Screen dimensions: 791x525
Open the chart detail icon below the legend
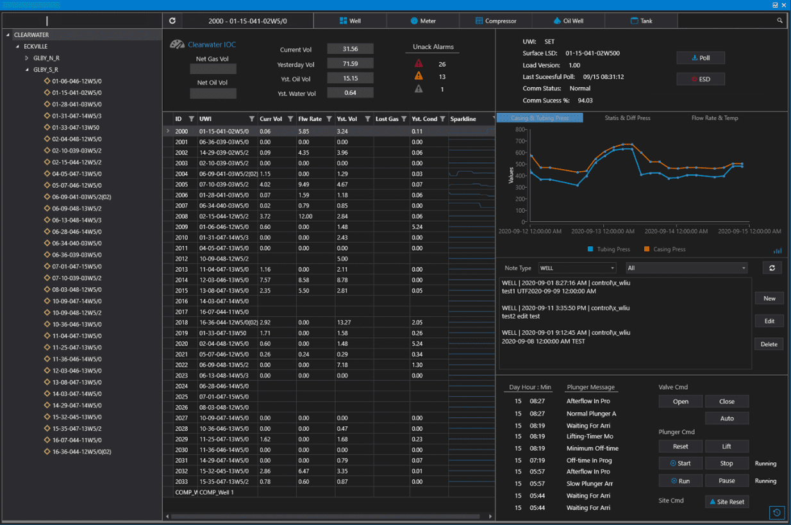coord(778,251)
